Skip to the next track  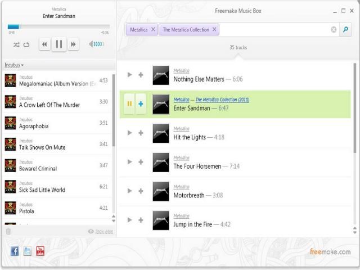pyautogui.click(x=73, y=44)
